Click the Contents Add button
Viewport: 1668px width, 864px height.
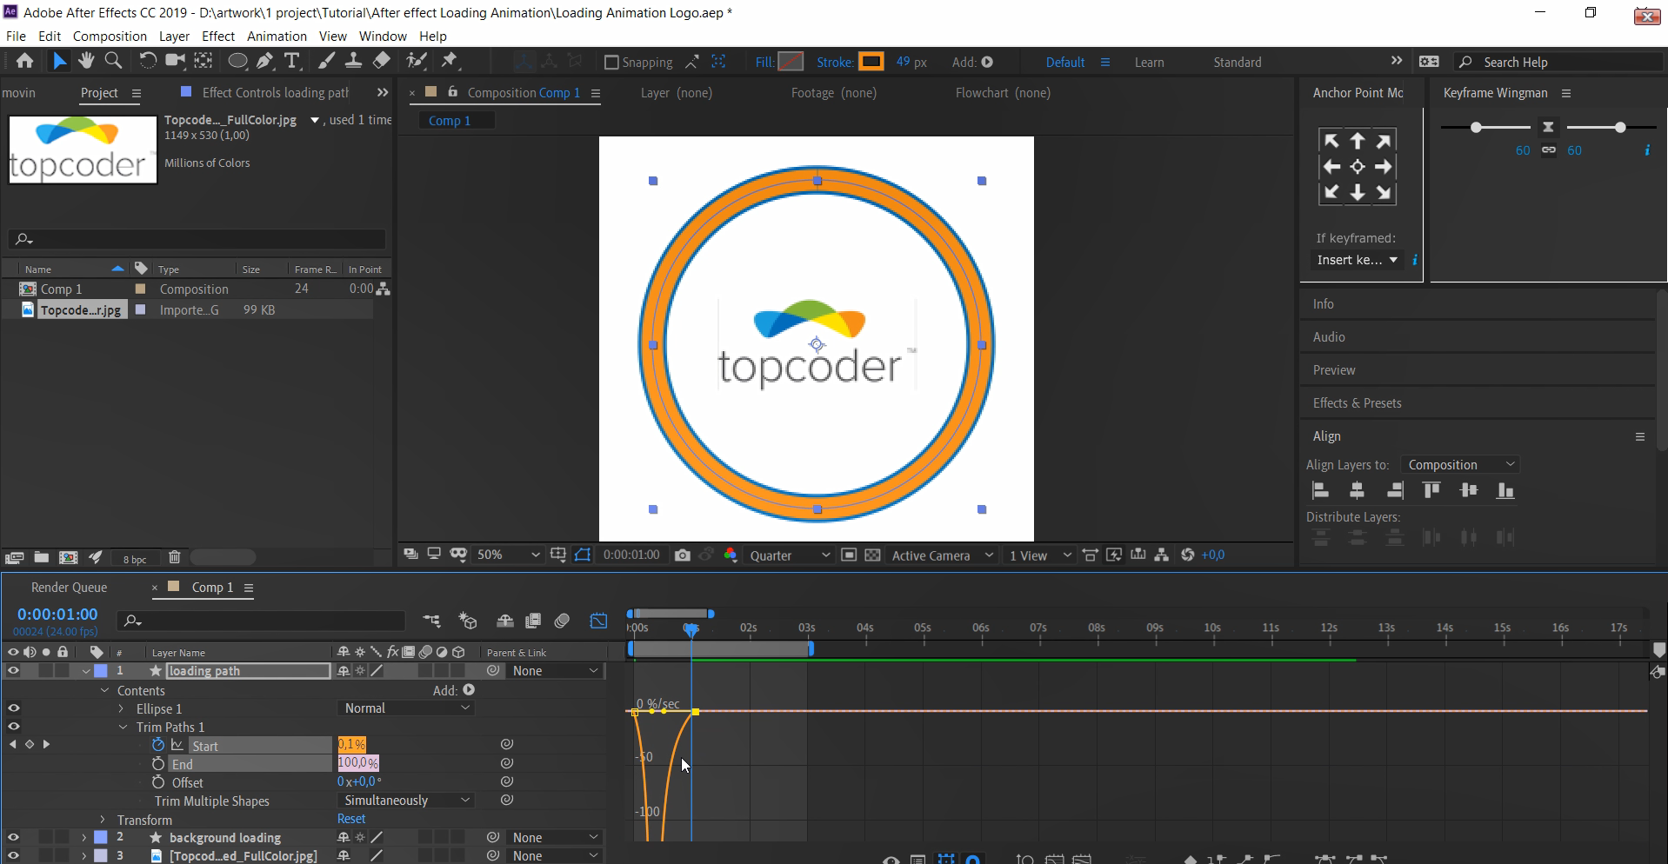point(469,690)
